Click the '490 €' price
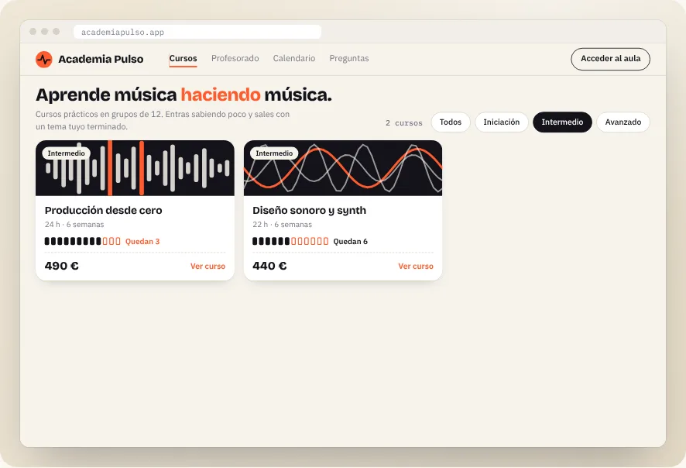The width and height of the screenshot is (686, 468). [62, 266]
